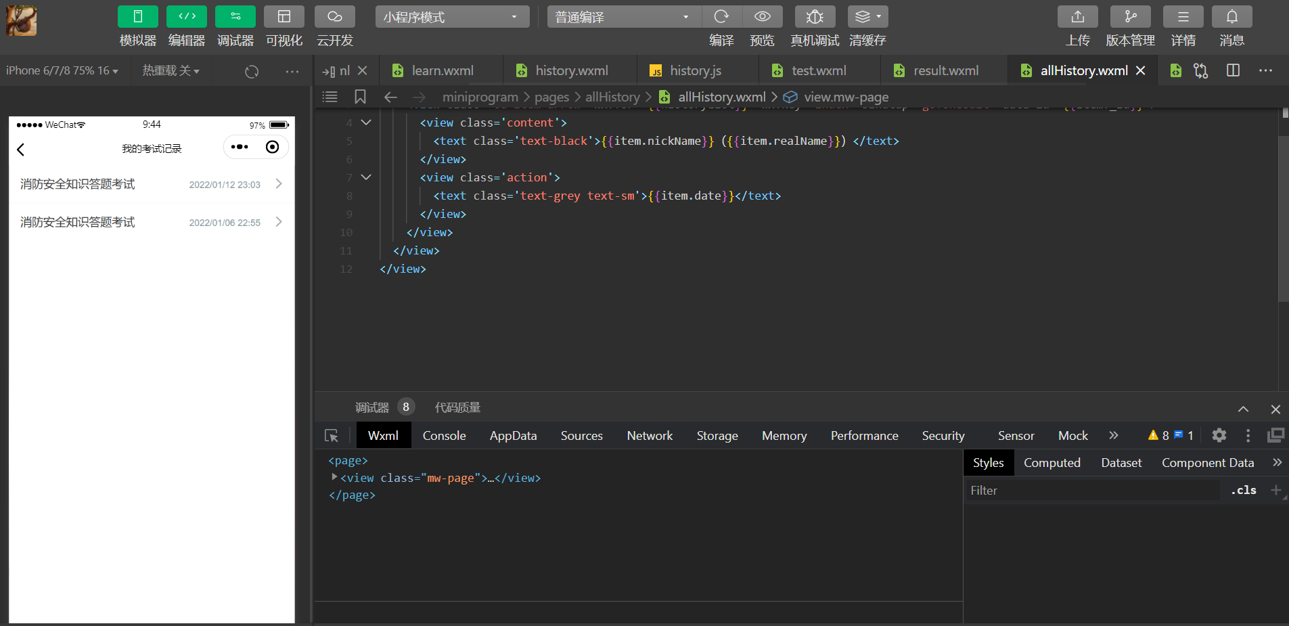
Task: Click the preview eye icon
Action: click(763, 17)
